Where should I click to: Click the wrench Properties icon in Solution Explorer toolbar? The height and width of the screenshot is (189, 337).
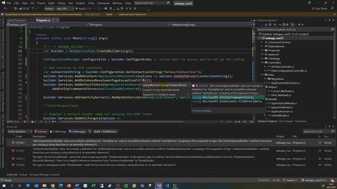pos(299,25)
